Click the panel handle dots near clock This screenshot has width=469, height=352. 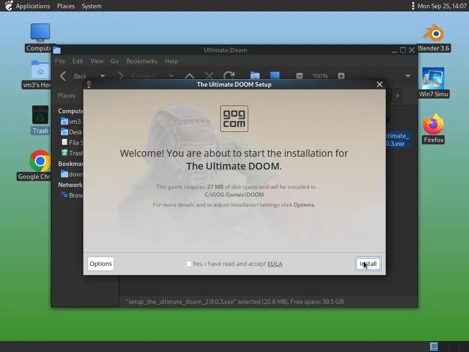click(413, 6)
